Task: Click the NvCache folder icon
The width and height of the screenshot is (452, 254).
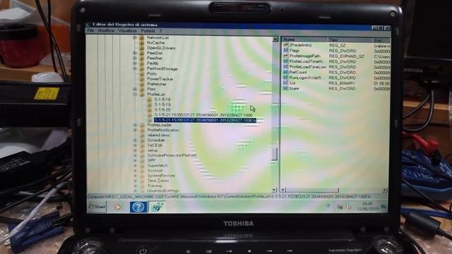Action: click(142, 42)
